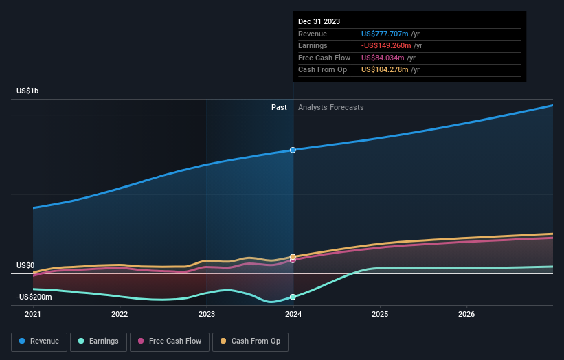Click the -US$200m y-axis label

click(34, 297)
